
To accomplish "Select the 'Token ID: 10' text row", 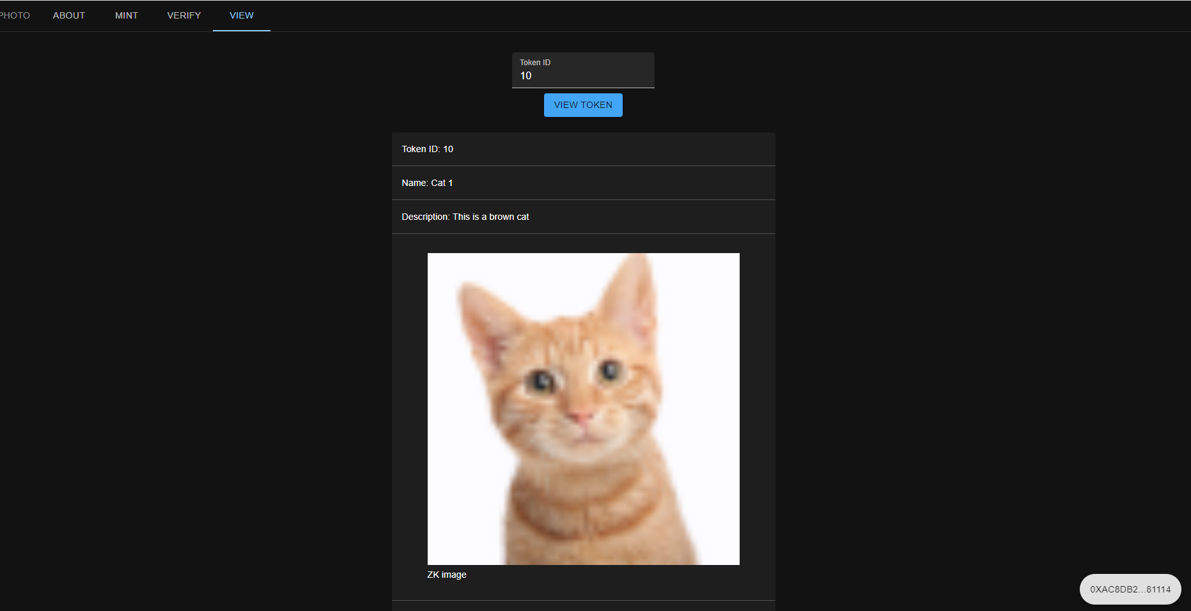I will 584,149.
